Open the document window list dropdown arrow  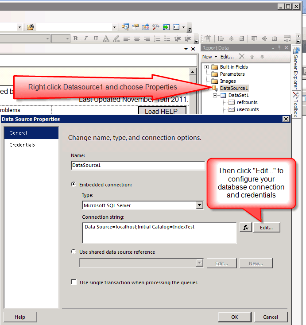(x=186, y=49)
